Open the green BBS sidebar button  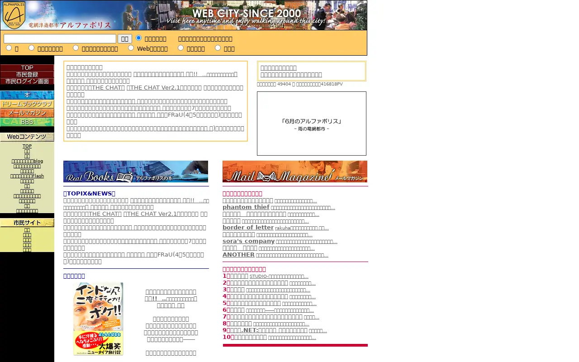coord(27,122)
